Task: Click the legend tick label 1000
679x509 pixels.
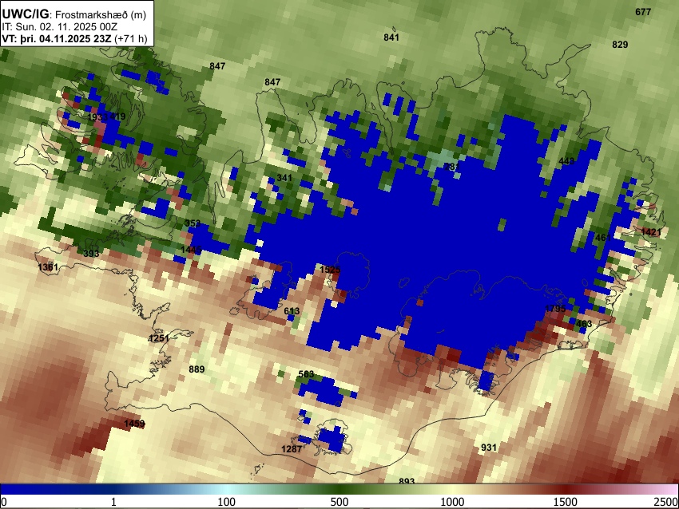Action: tap(452, 502)
